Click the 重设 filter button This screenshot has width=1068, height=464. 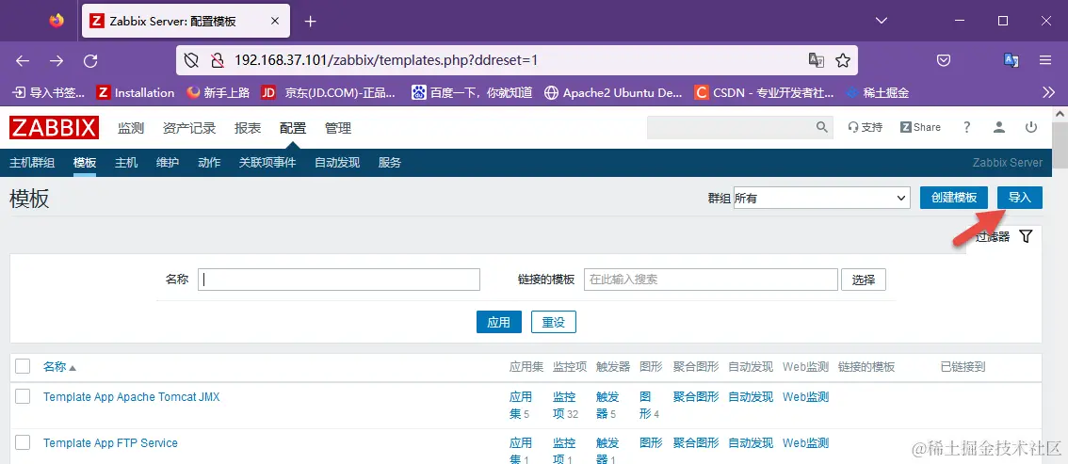(554, 322)
